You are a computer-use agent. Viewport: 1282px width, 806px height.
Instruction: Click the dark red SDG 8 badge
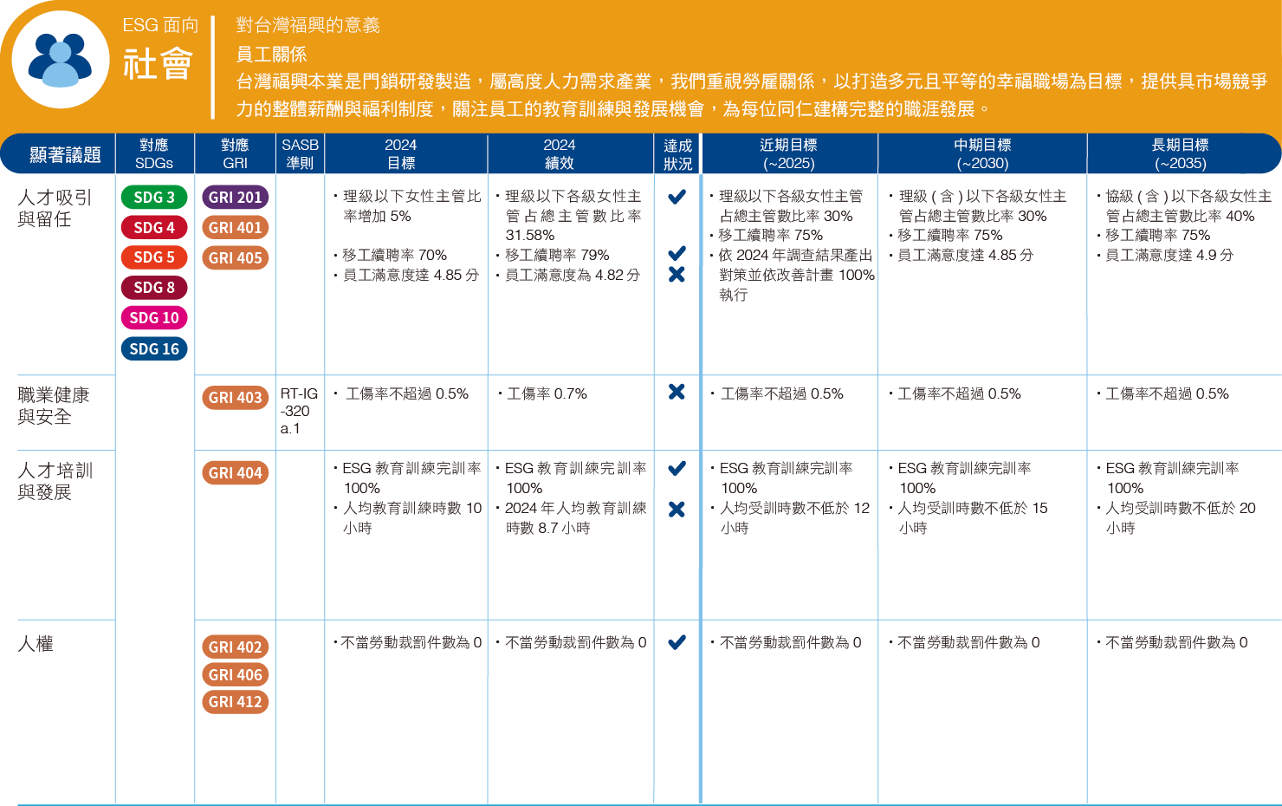154,287
